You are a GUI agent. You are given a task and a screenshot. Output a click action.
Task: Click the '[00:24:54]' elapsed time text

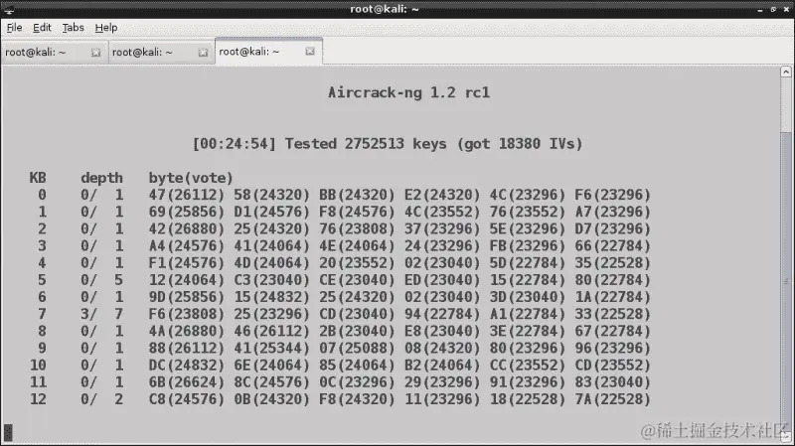coord(235,144)
